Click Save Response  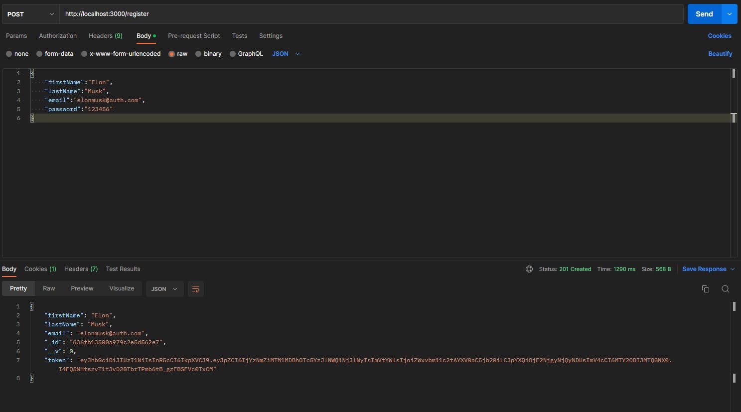click(704, 269)
